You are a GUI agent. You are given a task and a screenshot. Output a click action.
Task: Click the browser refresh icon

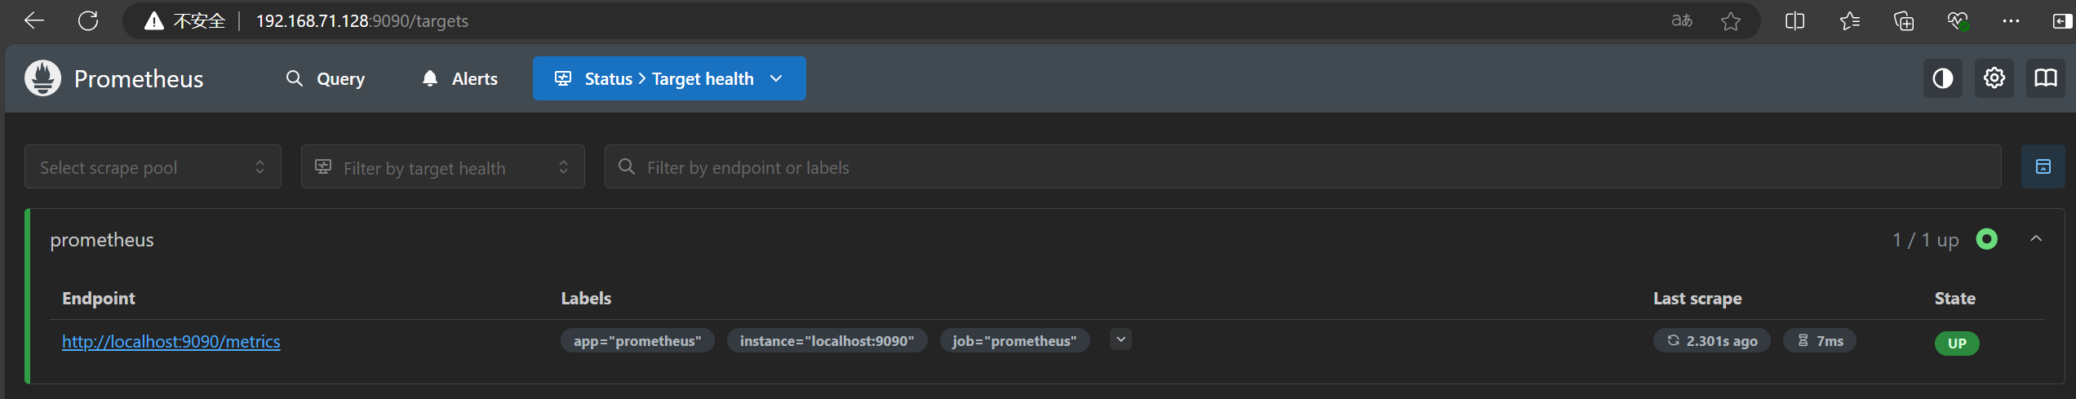point(88,20)
